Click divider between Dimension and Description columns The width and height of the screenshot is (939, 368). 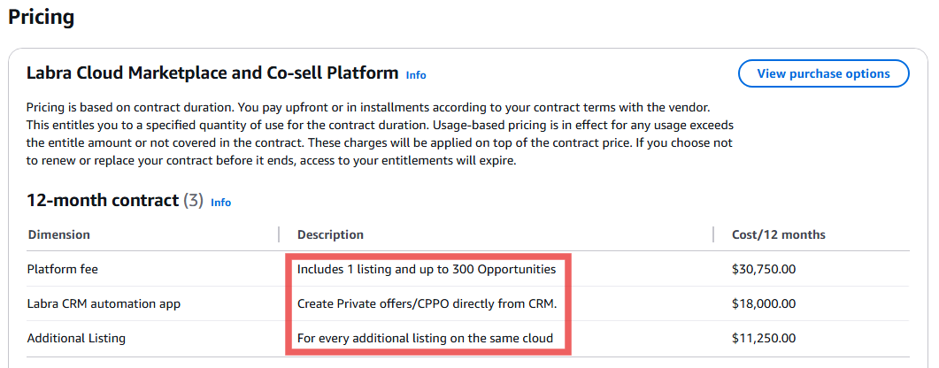coord(279,234)
